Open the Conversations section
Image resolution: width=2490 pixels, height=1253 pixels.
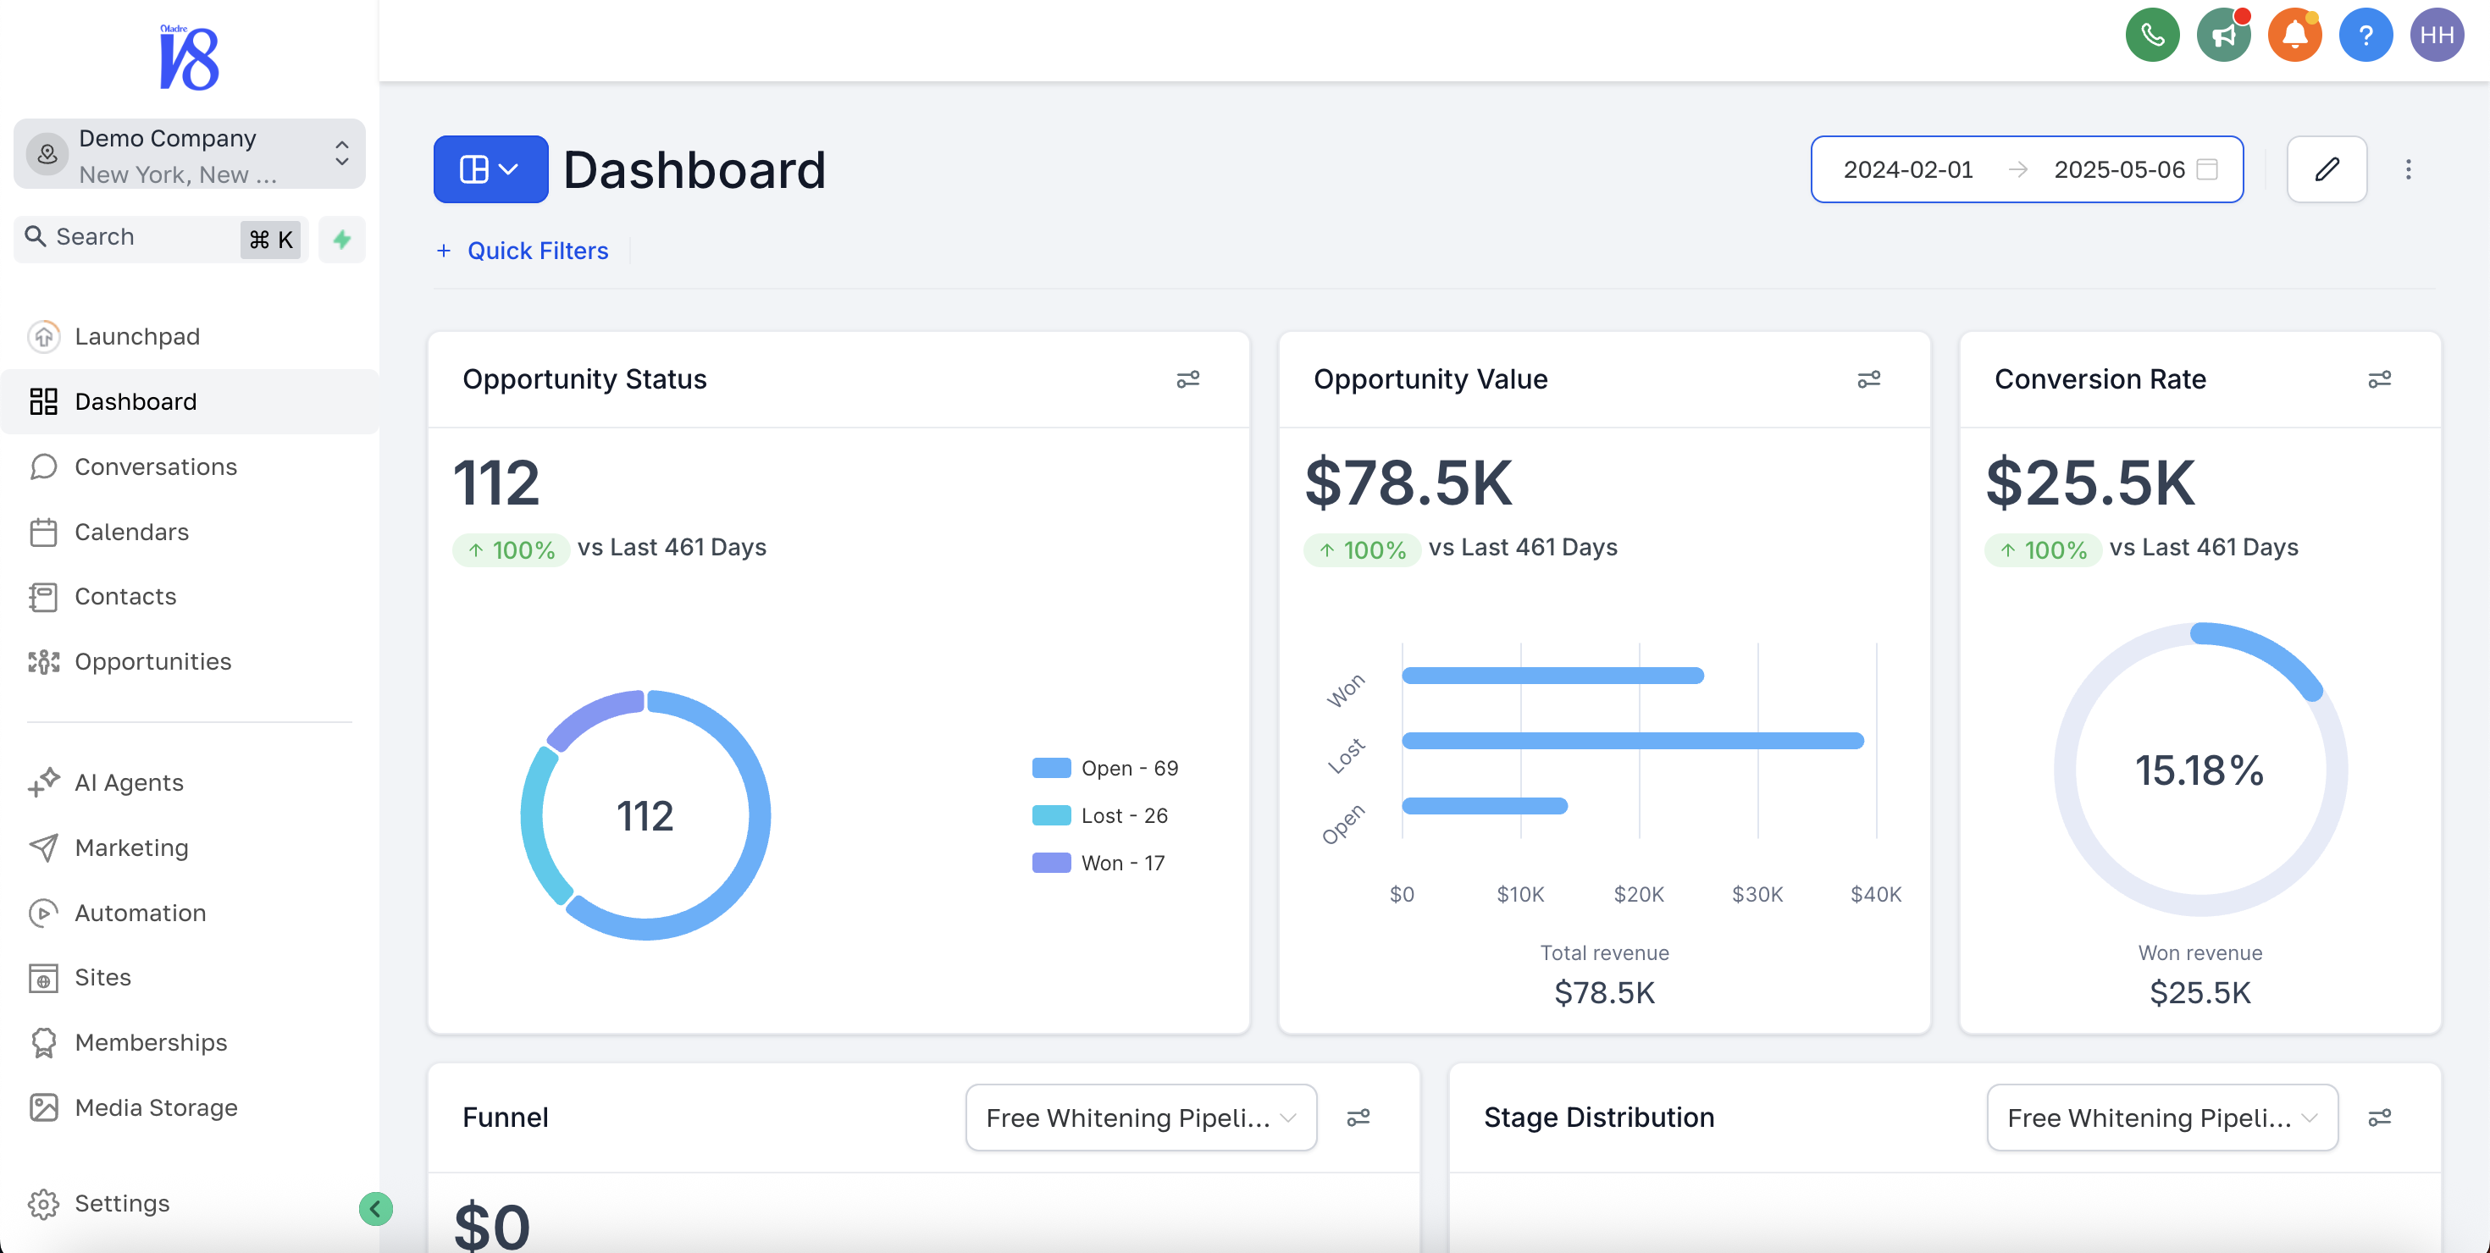tap(155, 466)
